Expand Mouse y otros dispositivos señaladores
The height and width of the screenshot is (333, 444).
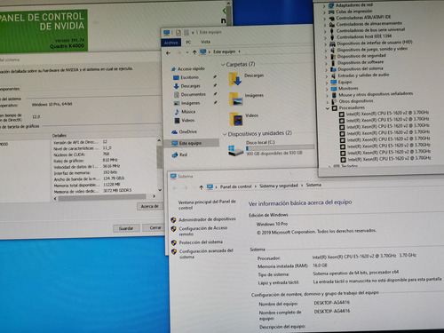[327, 96]
